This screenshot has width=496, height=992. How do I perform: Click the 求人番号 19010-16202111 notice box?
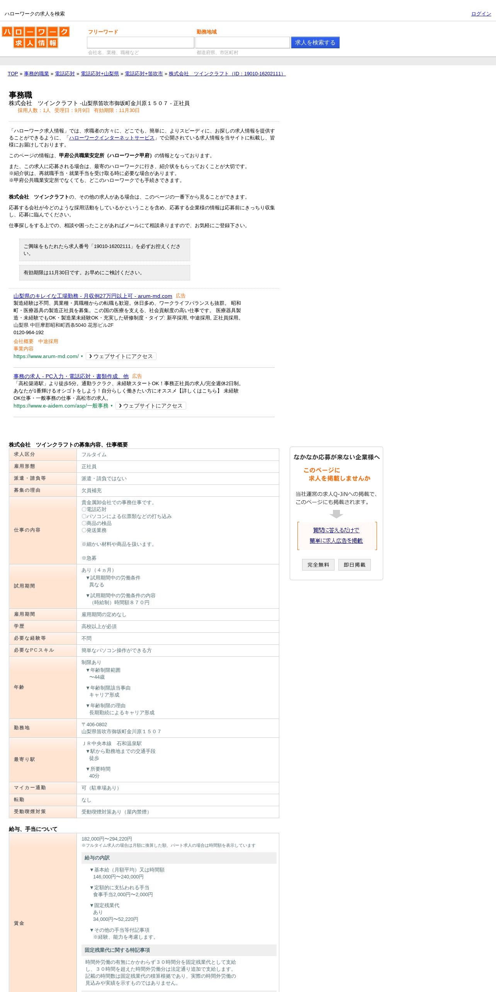click(105, 250)
